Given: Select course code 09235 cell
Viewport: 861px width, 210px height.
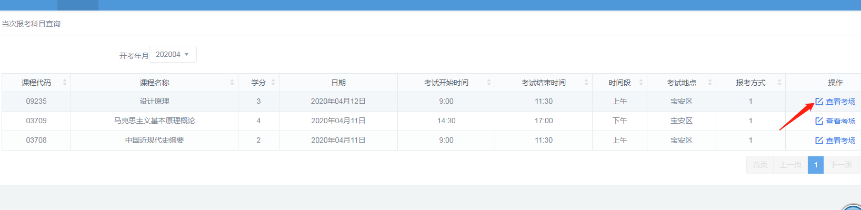Looking at the screenshot, I should [x=36, y=101].
